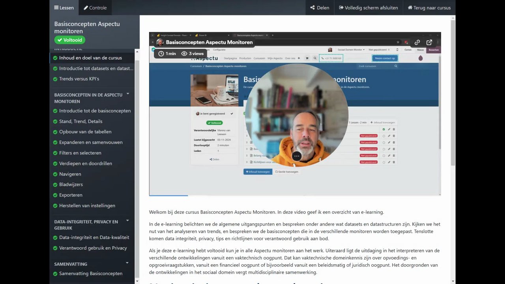Screen dimensions: 505x284
Task: Switch to the Controle tab
Action: click(x=95, y=7)
